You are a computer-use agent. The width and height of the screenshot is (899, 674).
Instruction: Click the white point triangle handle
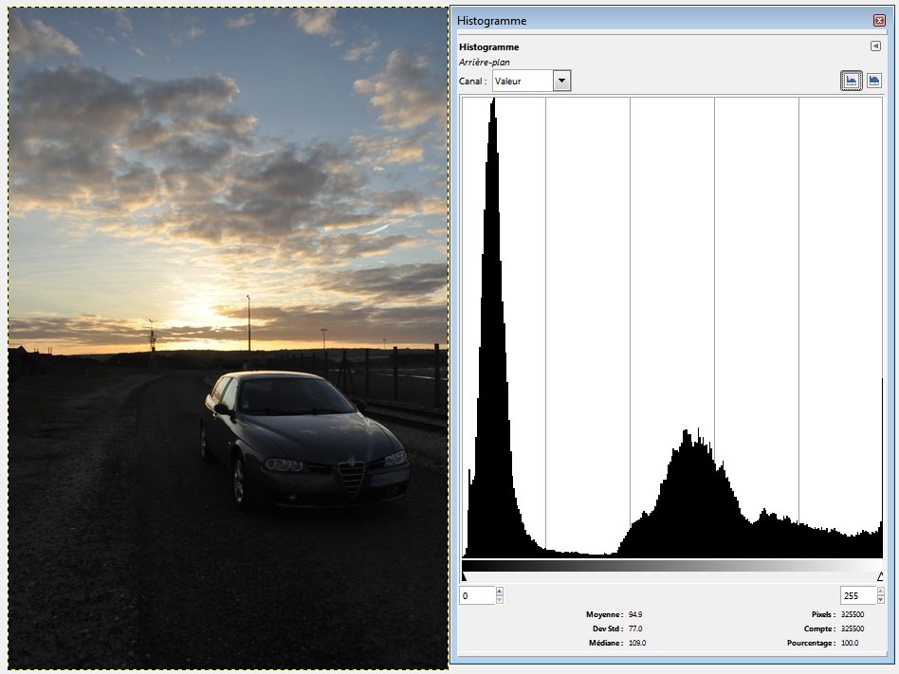coord(880,575)
